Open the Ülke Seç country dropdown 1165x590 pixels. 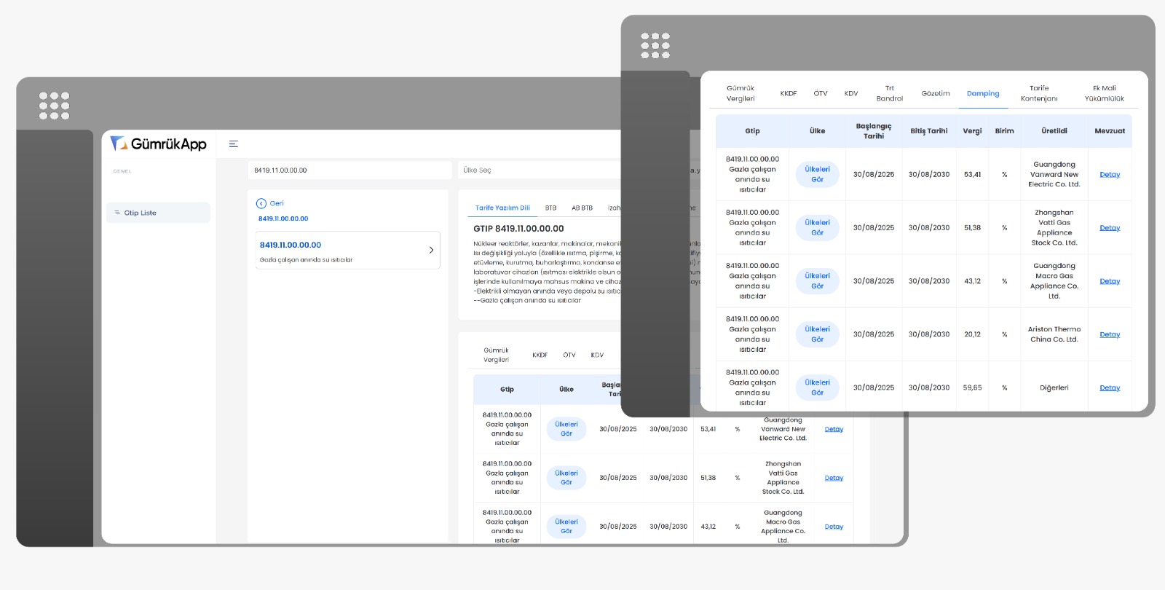click(x=539, y=170)
